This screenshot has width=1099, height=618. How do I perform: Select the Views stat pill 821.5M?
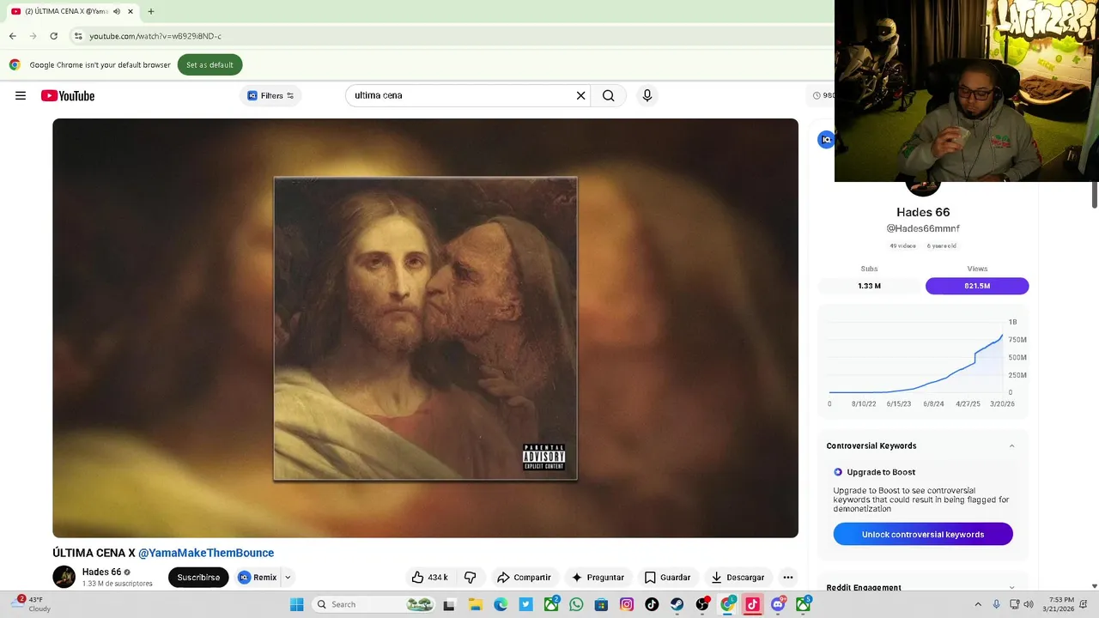pos(977,286)
